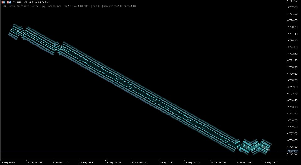Click the 4722.20 price axis label
This screenshot has height=165, width=301.
[x=293, y=60]
